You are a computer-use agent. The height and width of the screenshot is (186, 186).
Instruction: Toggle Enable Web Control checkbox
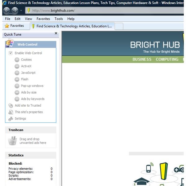(11, 53)
